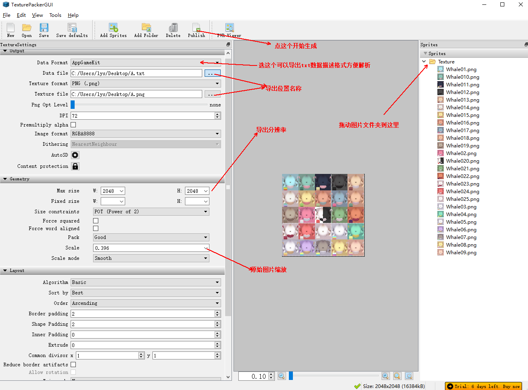Screen dimensions: 528x390
Task: Click the Add Folder icon
Action: [146, 30]
